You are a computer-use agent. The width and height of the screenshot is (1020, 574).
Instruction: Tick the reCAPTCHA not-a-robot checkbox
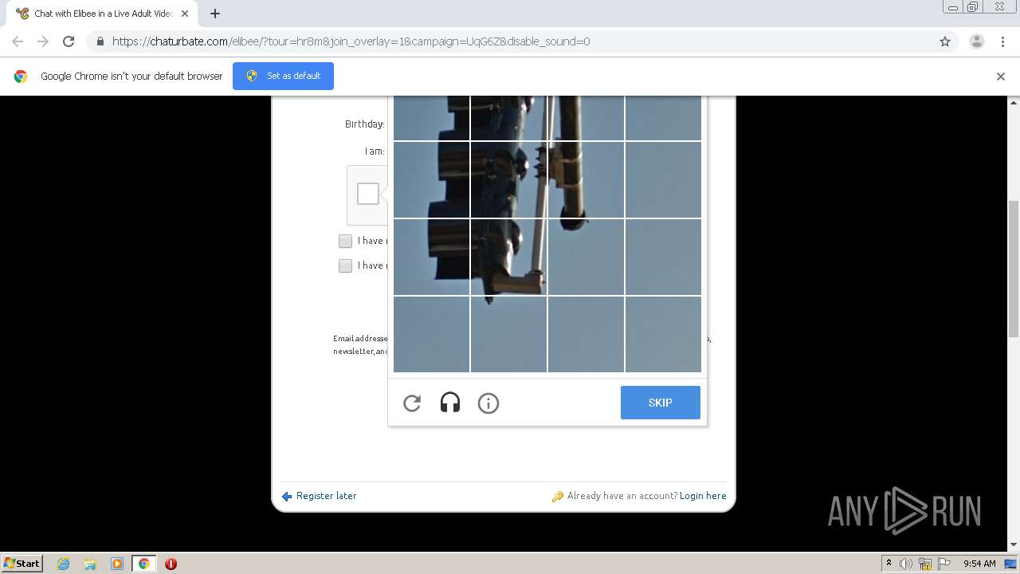point(368,194)
